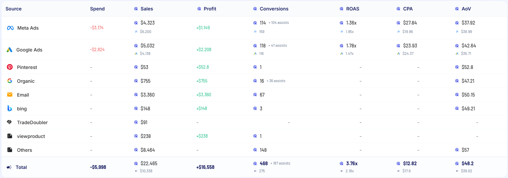Sort table by Spend column header
Viewport: 508px width, 178px height.
pos(97,9)
